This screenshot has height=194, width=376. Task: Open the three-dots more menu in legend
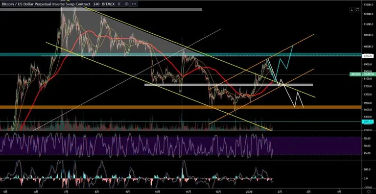point(134,4)
